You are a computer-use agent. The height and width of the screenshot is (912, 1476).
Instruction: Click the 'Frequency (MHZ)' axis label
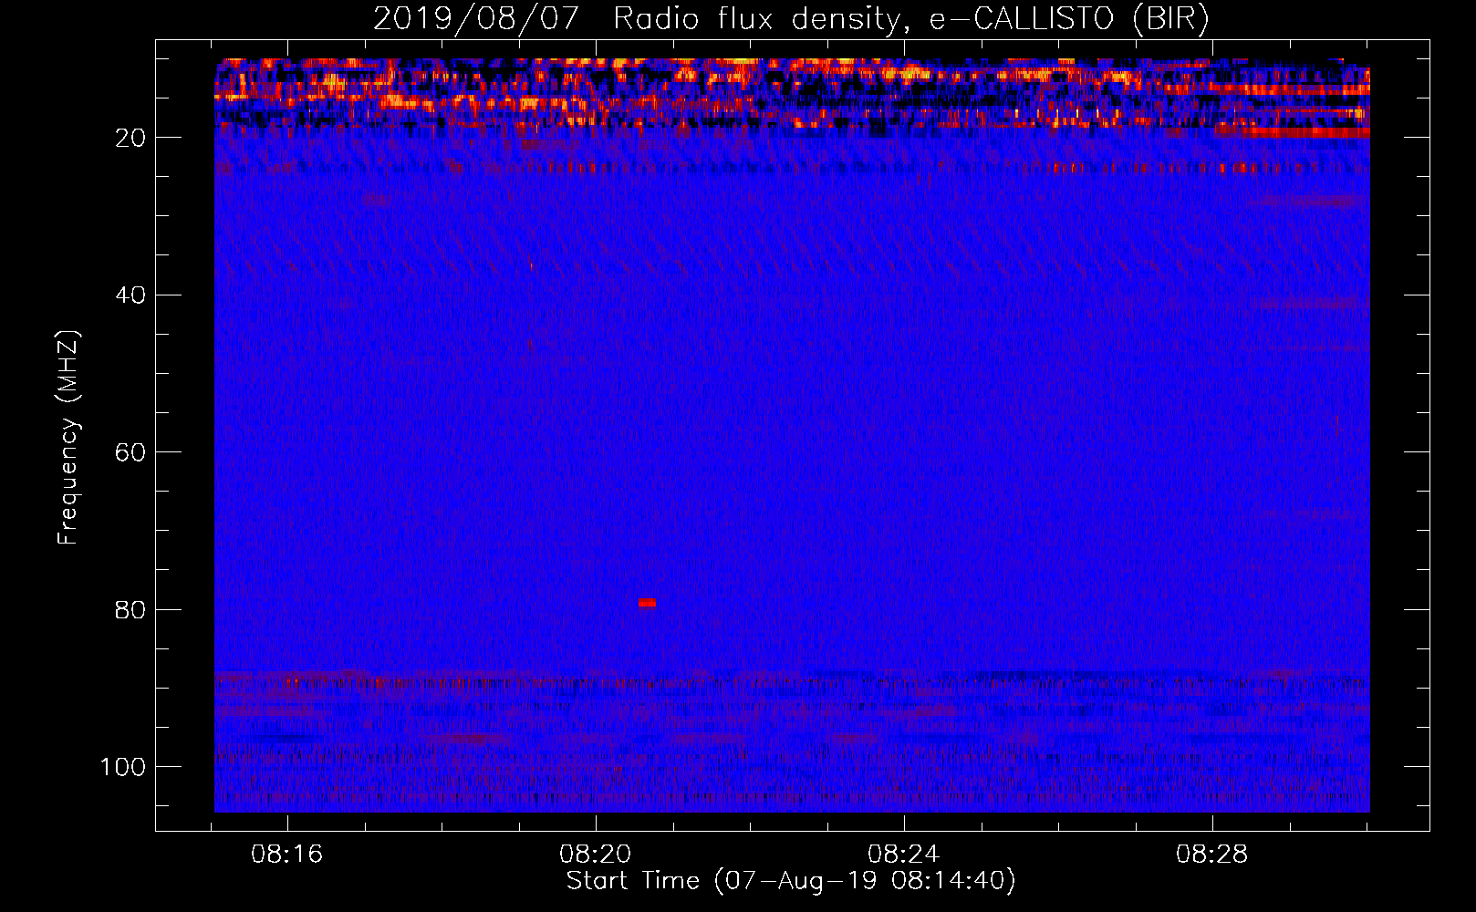[x=68, y=438]
